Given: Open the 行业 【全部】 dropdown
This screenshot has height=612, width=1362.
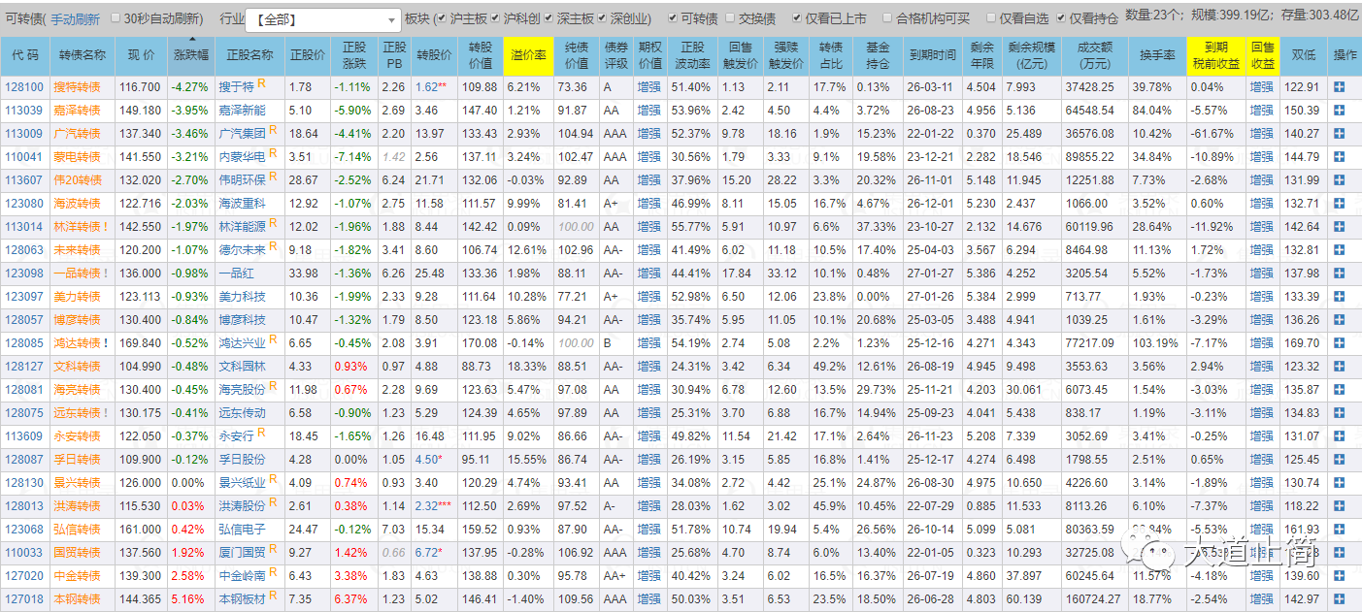Looking at the screenshot, I should tap(323, 19).
